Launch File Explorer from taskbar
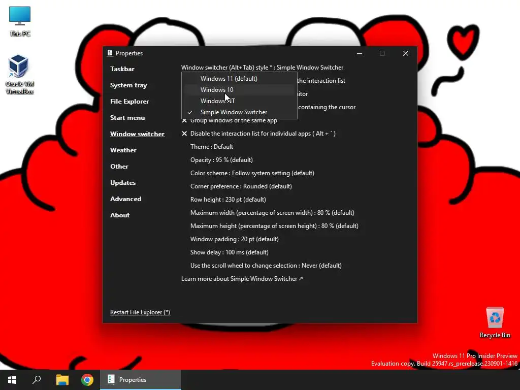Screen dimensions: 520x390 pos(62,380)
